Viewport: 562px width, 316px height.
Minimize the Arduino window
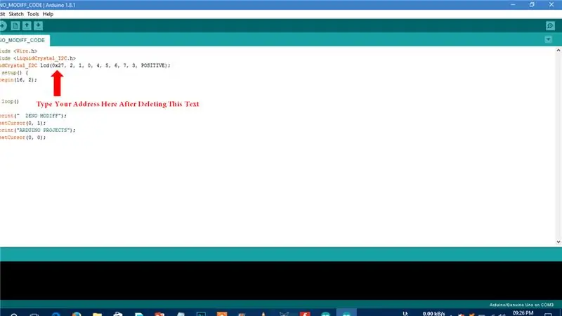pos(513,5)
